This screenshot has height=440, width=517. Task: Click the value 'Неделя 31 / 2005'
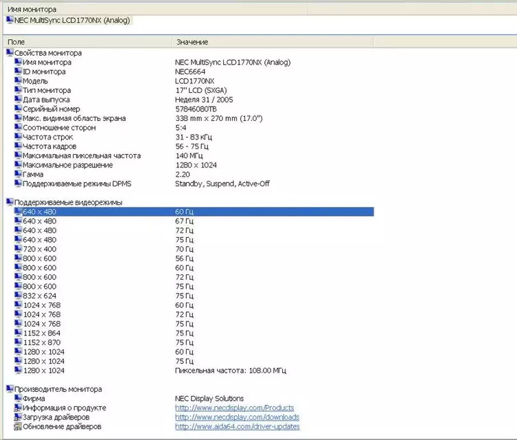[204, 100]
